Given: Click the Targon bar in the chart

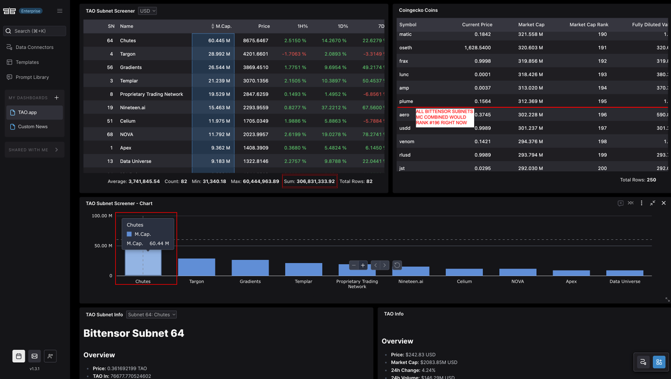Looking at the screenshot, I should point(196,267).
